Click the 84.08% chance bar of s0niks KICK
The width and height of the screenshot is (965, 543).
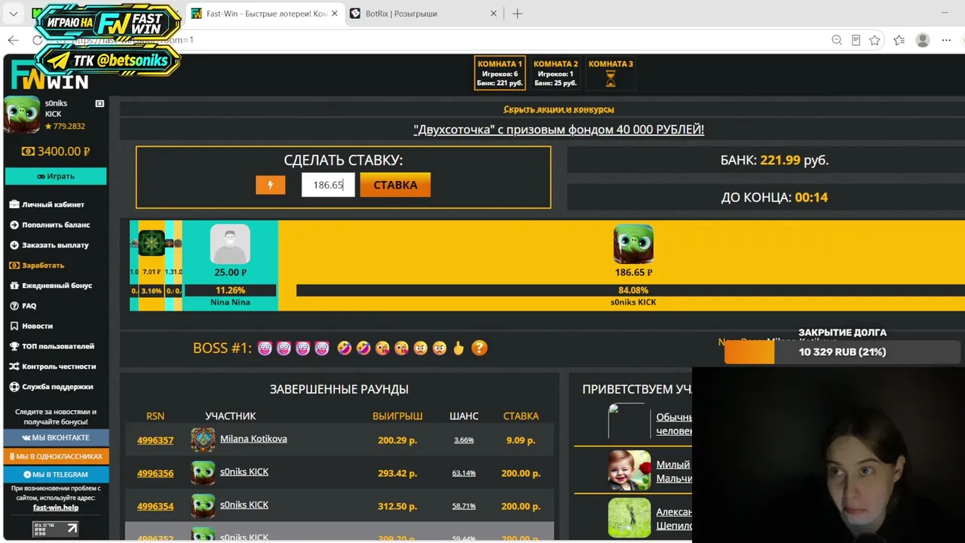coord(633,290)
